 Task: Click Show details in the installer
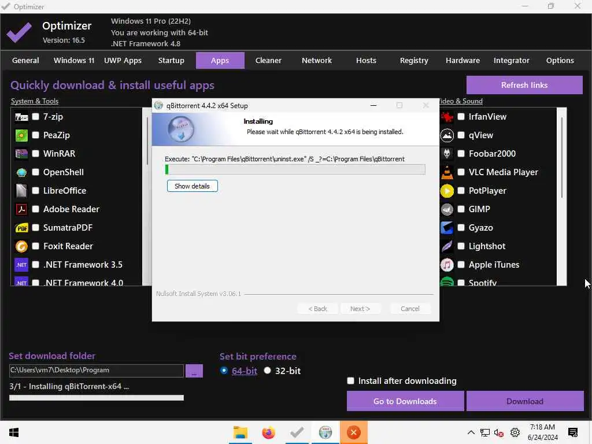point(192,186)
